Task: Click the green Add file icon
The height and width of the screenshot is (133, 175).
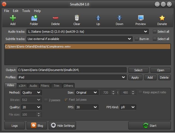Action: pyautogui.click(x=13, y=18)
